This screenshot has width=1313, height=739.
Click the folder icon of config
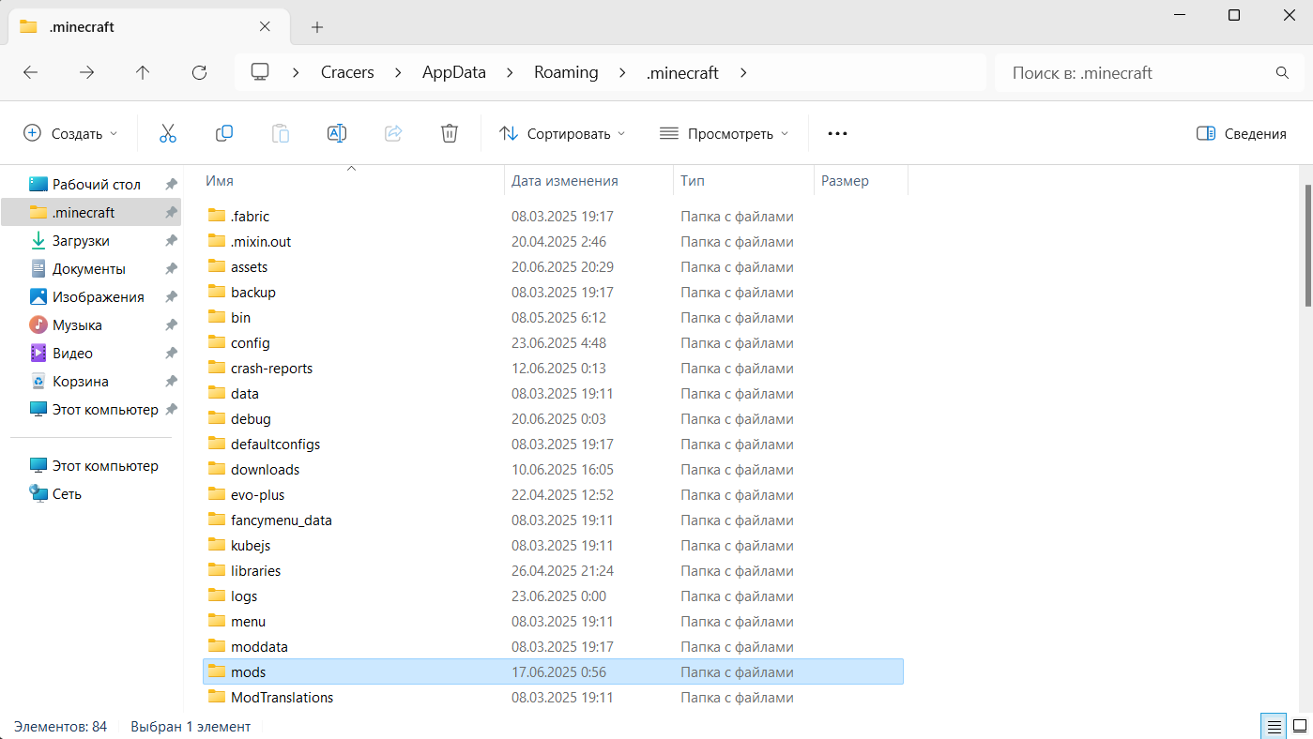217,342
